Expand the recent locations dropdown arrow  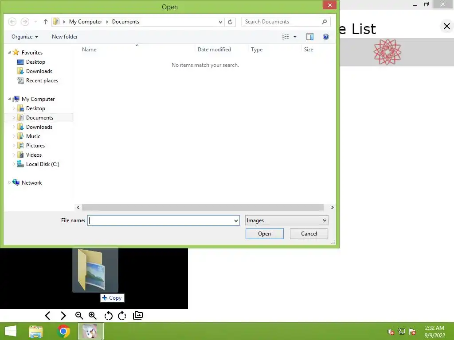click(x=35, y=22)
